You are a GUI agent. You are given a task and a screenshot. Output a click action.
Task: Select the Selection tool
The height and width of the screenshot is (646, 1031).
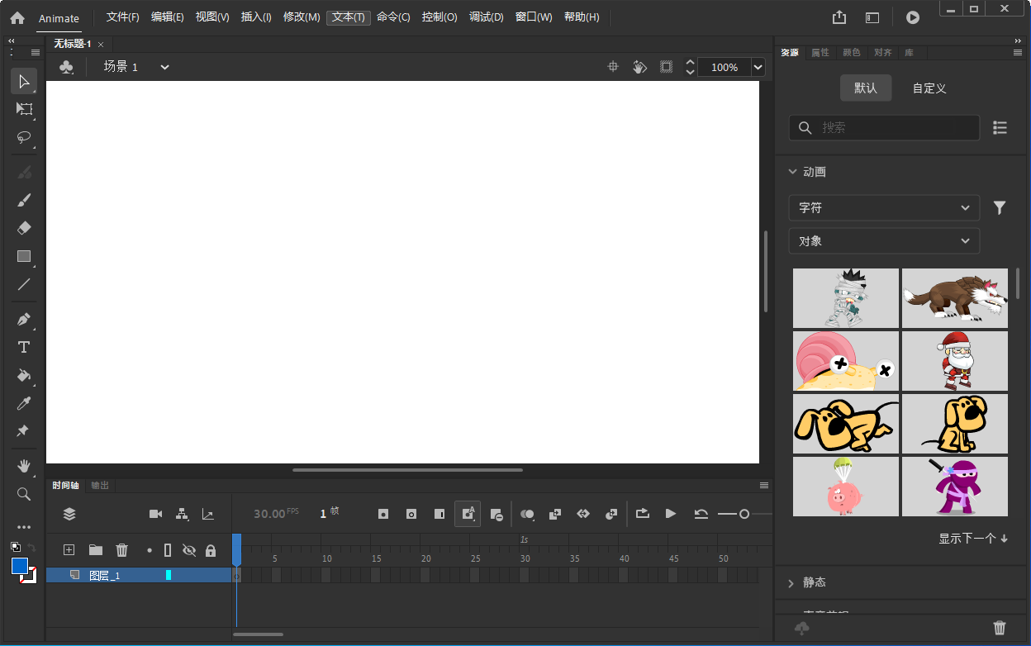(x=24, y=81)
